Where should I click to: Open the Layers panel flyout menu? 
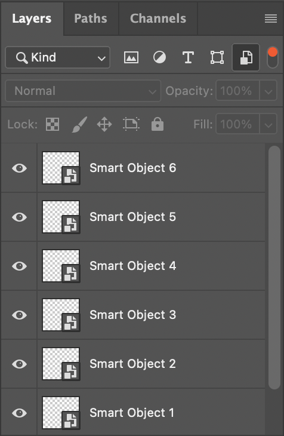pyautogui.click(x=271, y=19)
